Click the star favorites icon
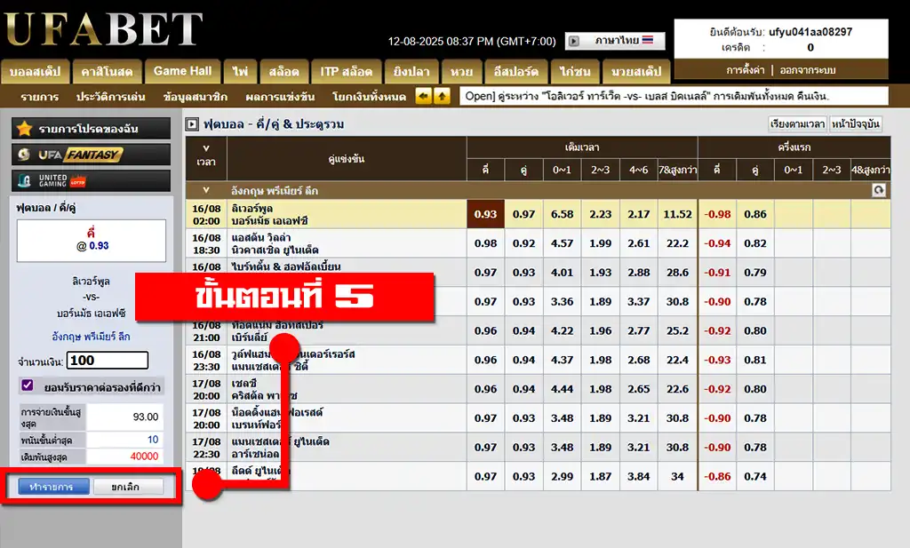This screenshot has height=548, width=910. click(24, 128)
